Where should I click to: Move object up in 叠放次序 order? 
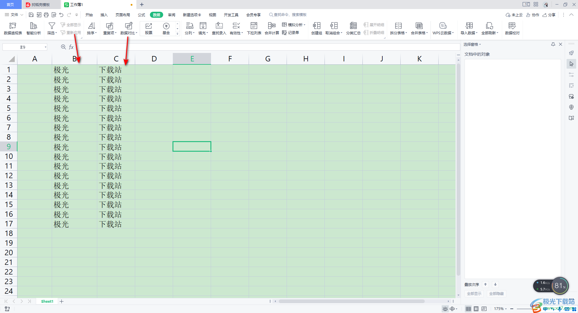click(x=485, y=284)
